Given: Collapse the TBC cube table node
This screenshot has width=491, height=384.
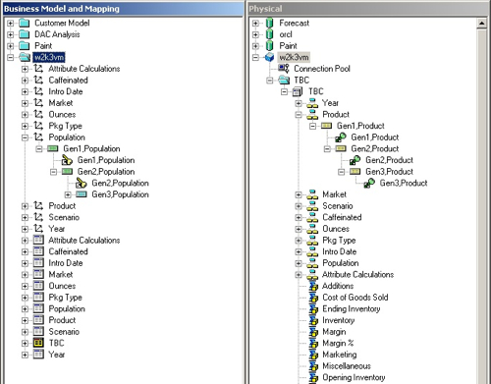Looking at the screenshot, I should (284, 92).
